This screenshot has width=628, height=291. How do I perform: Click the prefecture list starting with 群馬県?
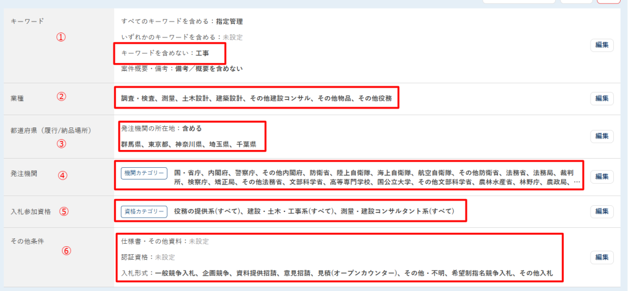pyautogui.click(x=189, y=144)
